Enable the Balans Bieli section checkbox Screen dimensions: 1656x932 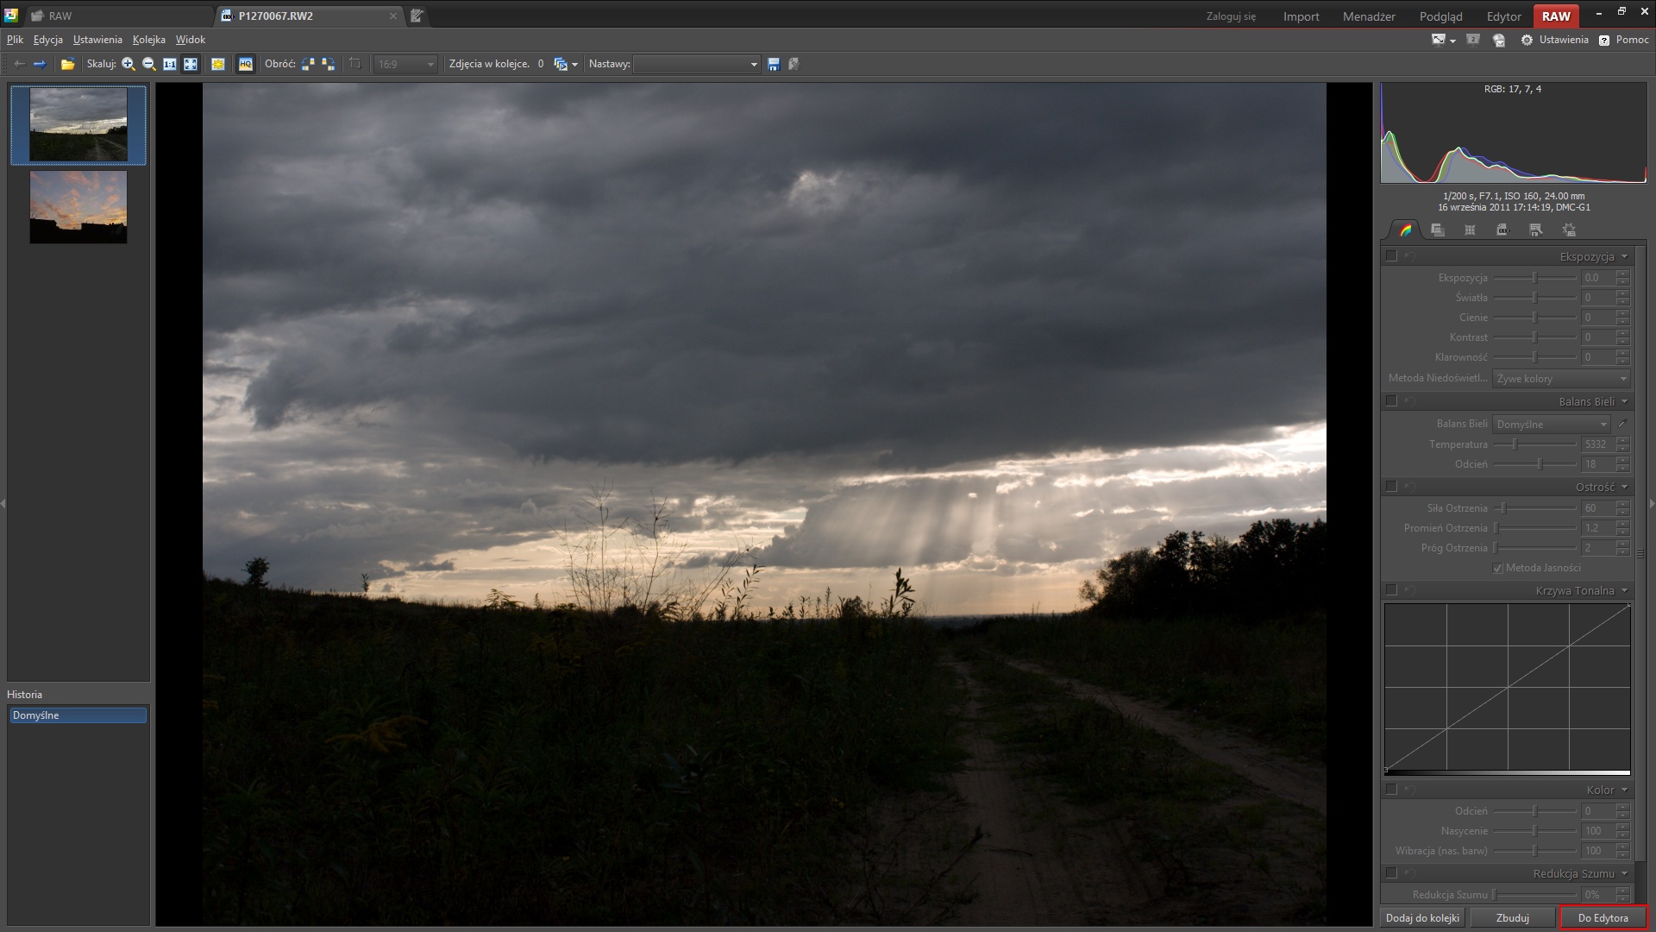pos(1390,401)
